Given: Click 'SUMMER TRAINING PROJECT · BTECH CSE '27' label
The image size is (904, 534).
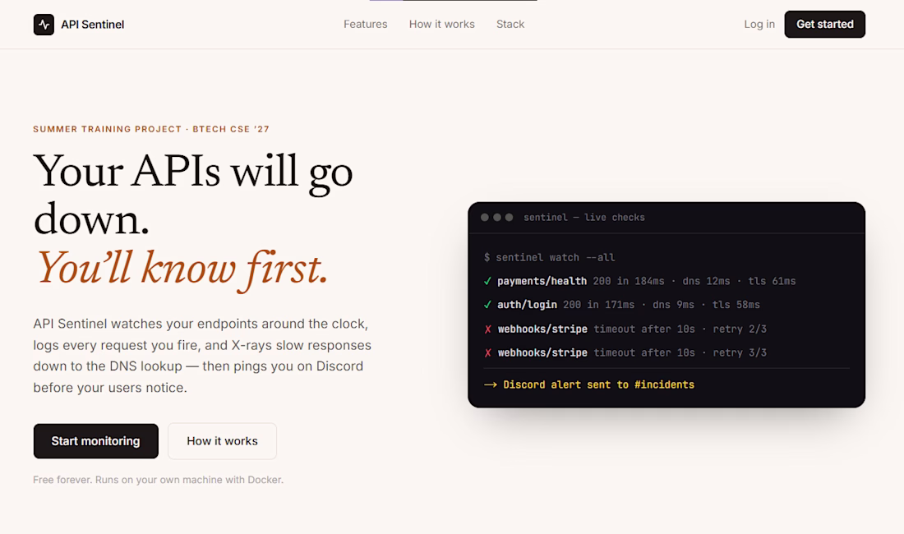Looking at the screenshot, I should click(x=151, y=129).
